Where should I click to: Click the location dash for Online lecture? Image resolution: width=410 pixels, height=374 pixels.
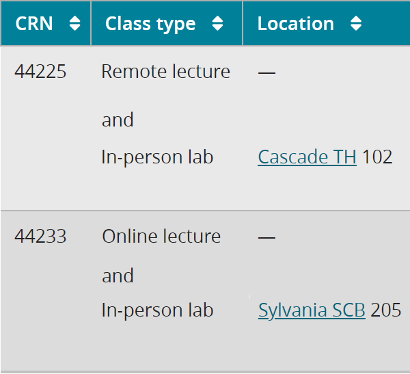(x=266, y=237)
